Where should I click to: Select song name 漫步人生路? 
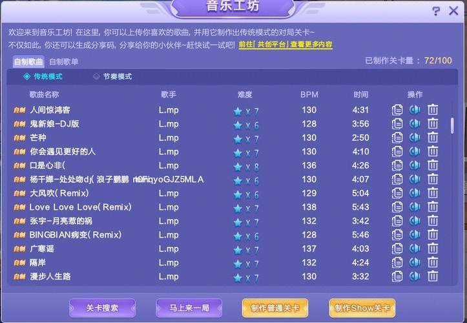[x=50, y=276]
